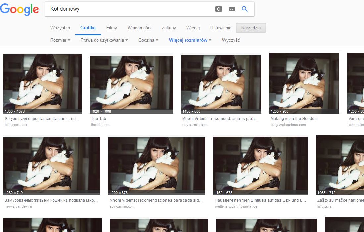364x232 pixels.
Task: Click 'Zašto su mačke' result title
Action: [340, 200]
